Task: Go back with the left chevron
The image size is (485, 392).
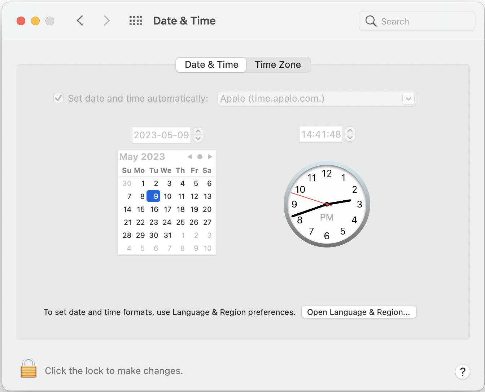Action: (x=80, y=21)
